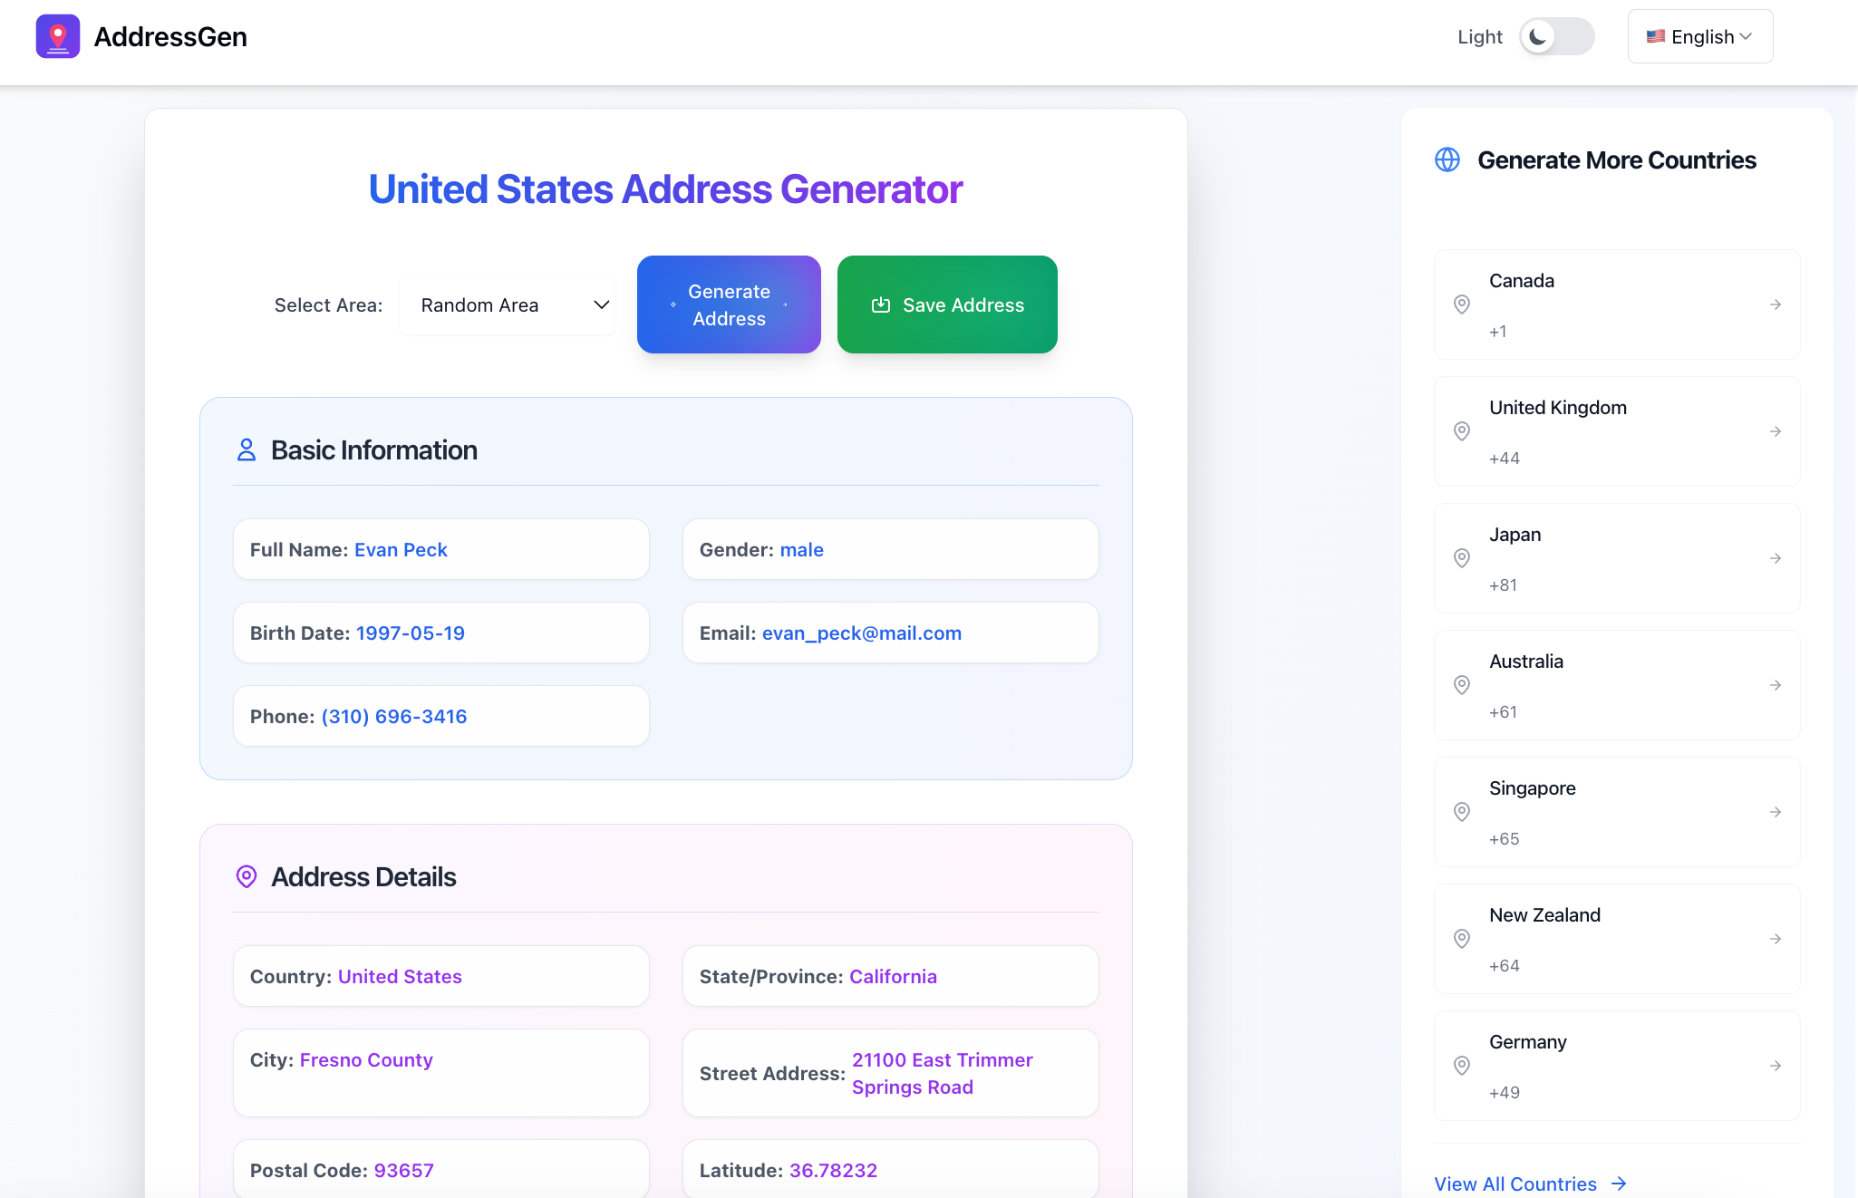
Task: Open the Australia country card
Action: (x=1617, y=685)
